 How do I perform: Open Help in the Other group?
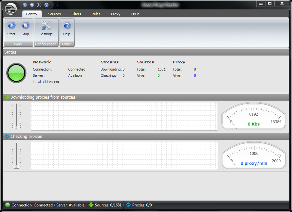67,28
